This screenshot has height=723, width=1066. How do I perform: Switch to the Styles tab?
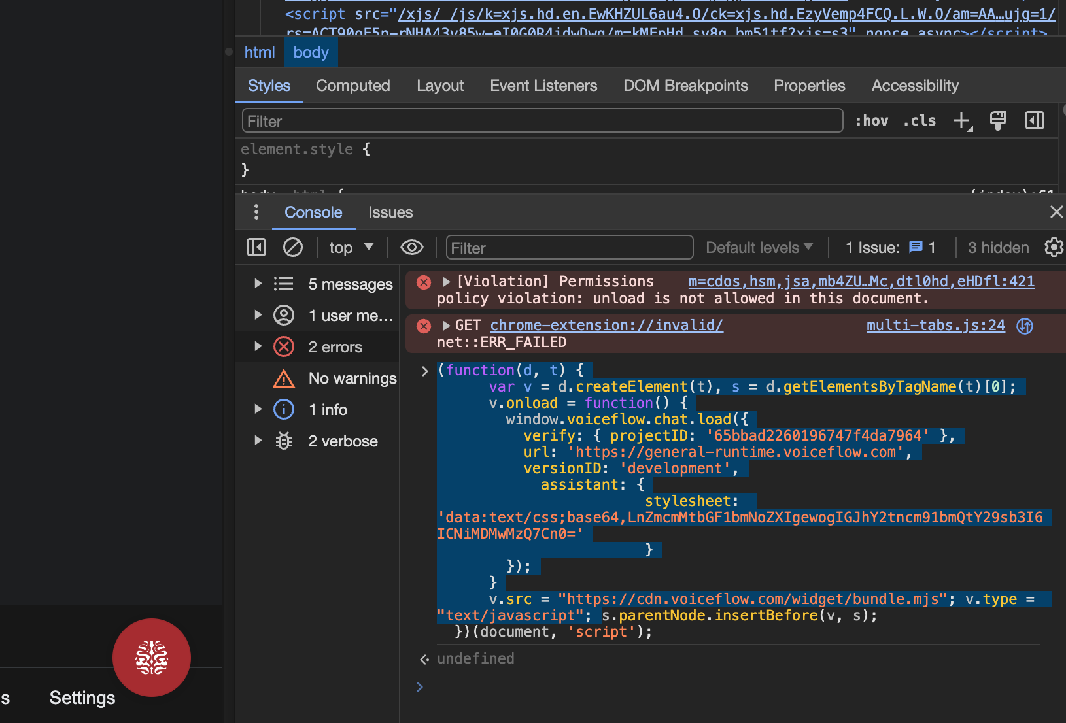coord(269,86)
